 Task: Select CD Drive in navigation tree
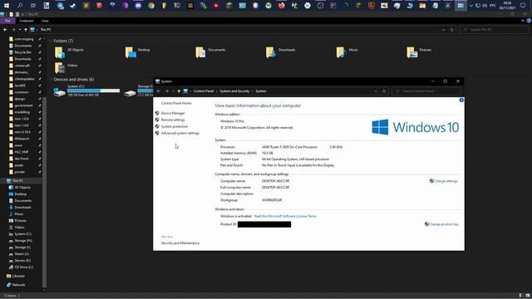click(23, 267)
